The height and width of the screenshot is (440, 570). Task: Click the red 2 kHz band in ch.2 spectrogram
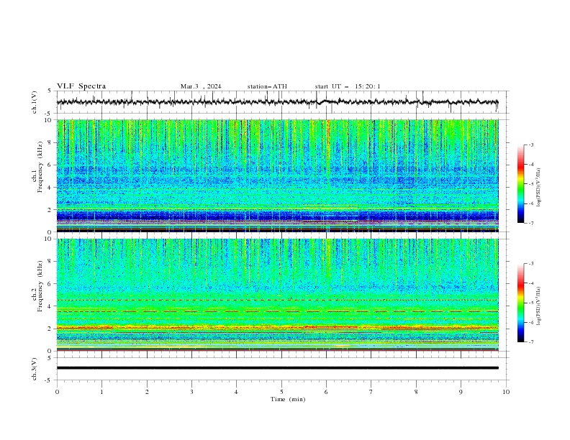pos(277,328)
